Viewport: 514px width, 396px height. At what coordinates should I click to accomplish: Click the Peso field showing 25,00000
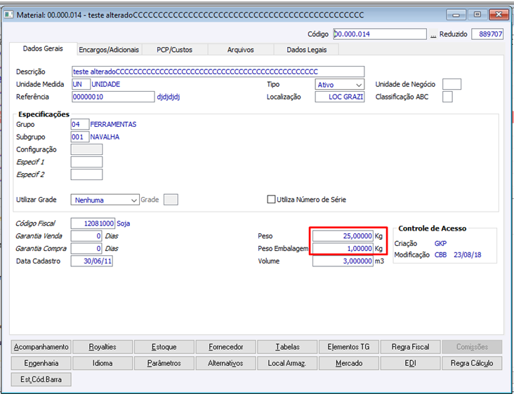[343, 236]
